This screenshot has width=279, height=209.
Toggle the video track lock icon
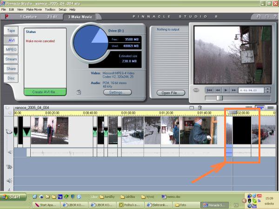coord(8,132)
